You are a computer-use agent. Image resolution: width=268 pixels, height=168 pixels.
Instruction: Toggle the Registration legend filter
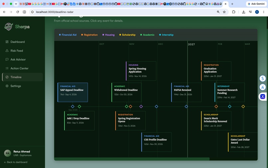(x=89, y=35)
